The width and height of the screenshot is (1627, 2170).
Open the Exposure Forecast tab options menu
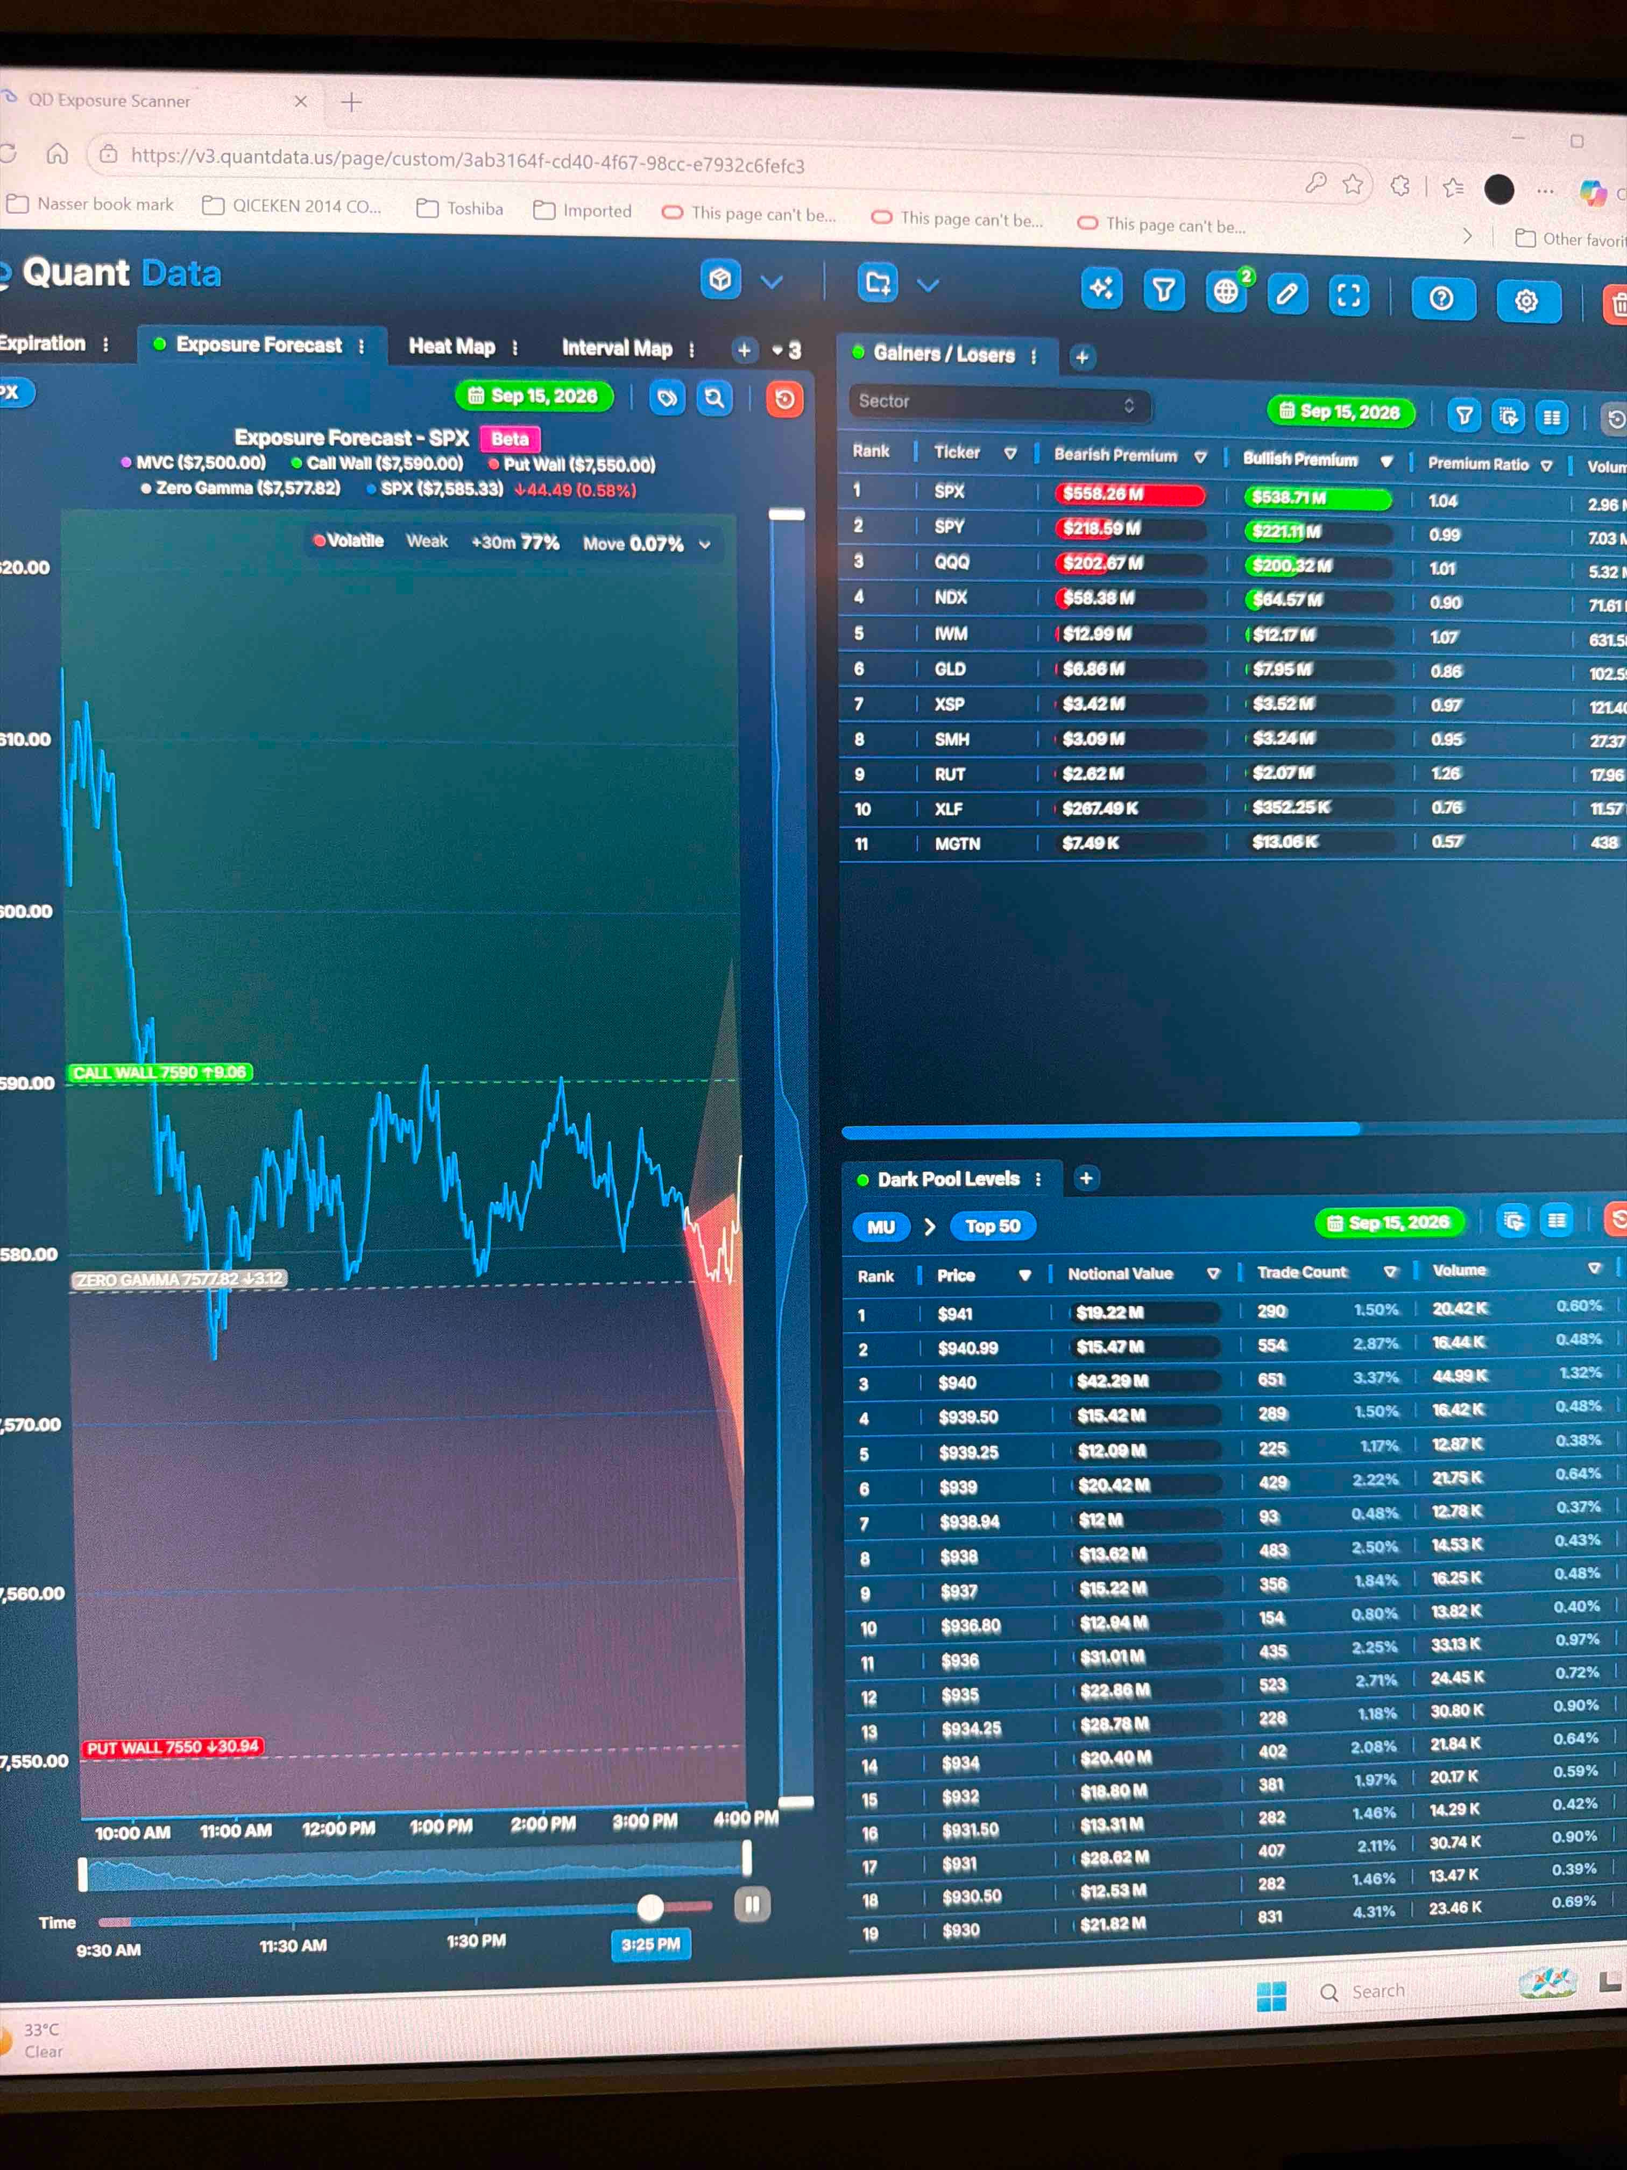pos(362,346)
